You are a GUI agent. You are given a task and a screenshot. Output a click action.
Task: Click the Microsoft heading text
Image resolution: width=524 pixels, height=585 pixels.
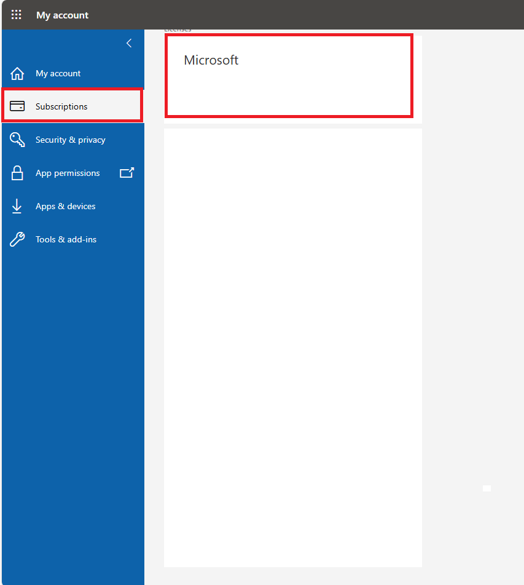[x=211, y=60]
